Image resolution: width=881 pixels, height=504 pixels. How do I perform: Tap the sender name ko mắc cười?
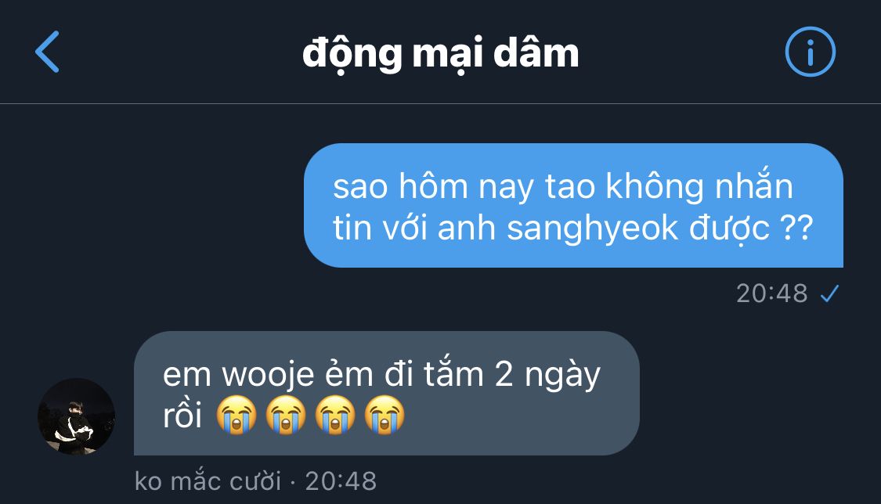click(208, 481)
